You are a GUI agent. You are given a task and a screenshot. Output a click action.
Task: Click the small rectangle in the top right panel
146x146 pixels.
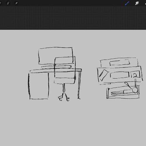[120, 62]
